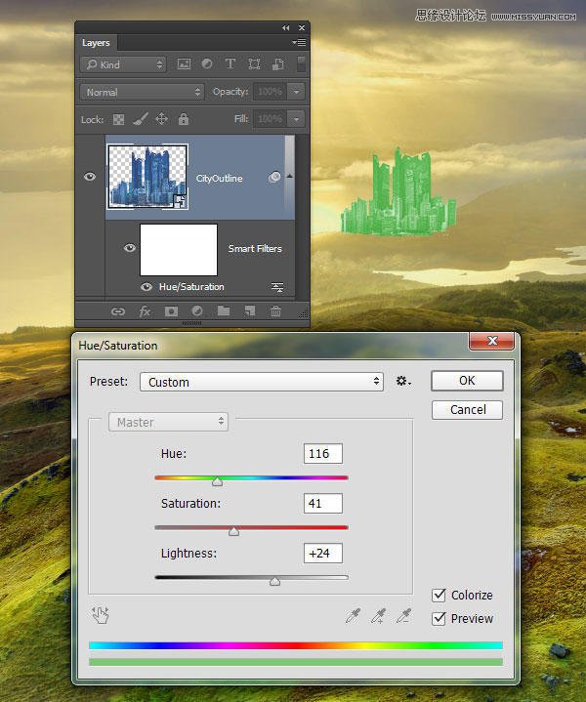Filter layers by adjustment layer icon
Image resolution: width=586 pixels, height=702 pixels.
[x=207, y=64]
